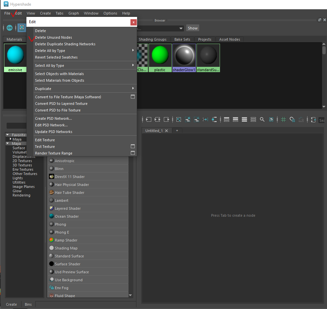Choose Delete Unused Nodes menu entry
The image size is (327, 309).
(54, 37)
